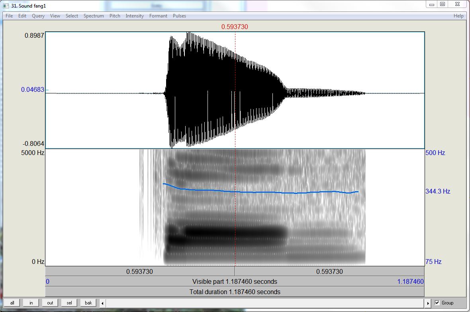Screen dimensions: 470x312
Task: Open the Pulses menu
Action: (x=179, y=16)
